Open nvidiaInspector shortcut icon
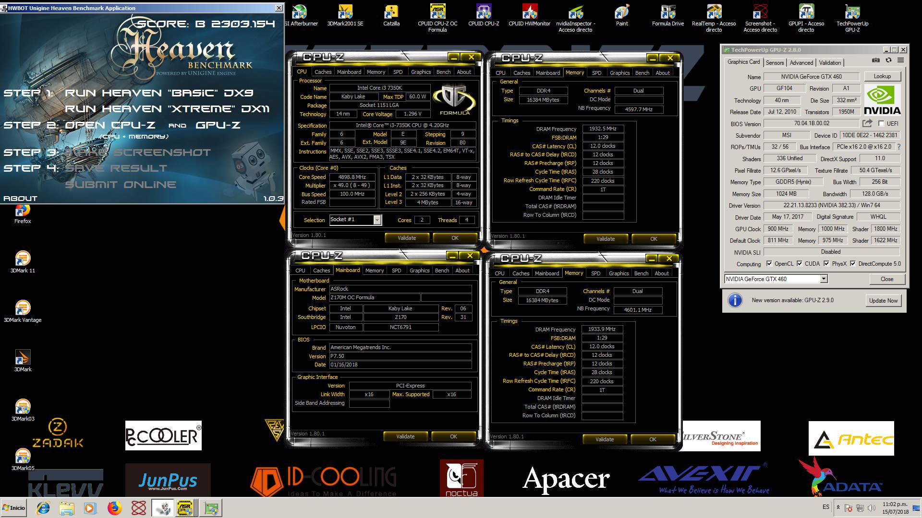Image resolution: width=922 pixels, height=518 pixels. point(575,18)
